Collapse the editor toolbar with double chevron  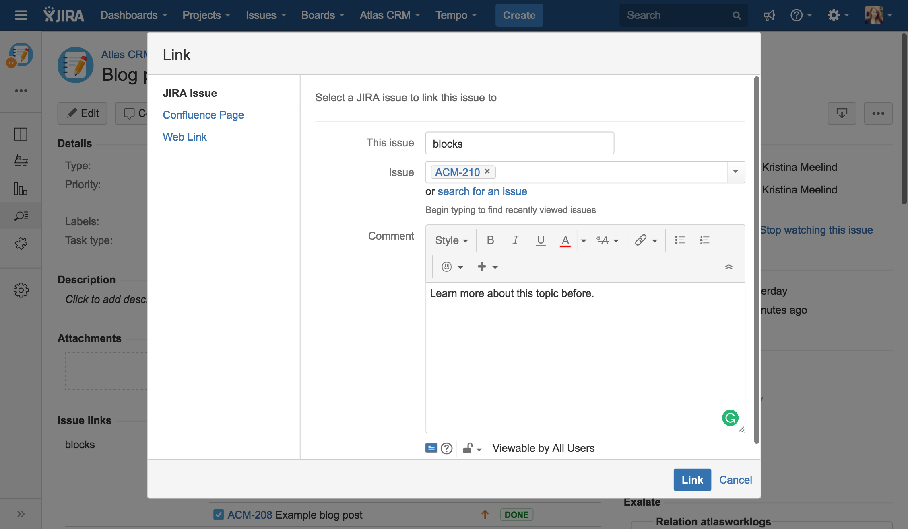(728, 267)
